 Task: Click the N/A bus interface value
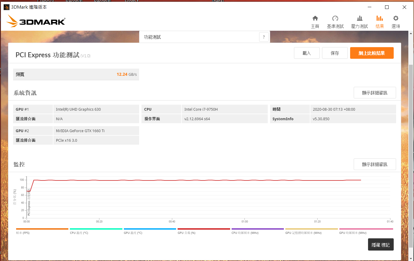(59, 119)
